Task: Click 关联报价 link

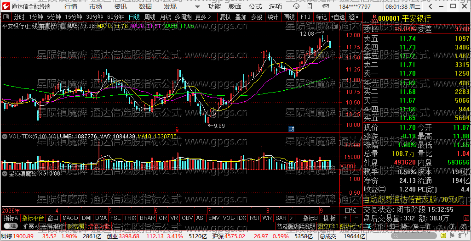Action: point(52,226)
